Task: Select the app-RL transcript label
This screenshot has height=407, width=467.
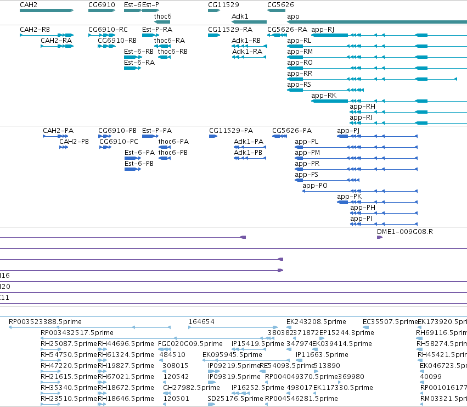Action: click(299, 41)
